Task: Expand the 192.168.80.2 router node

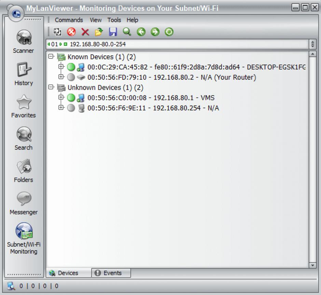Action: tap(61, 77)
